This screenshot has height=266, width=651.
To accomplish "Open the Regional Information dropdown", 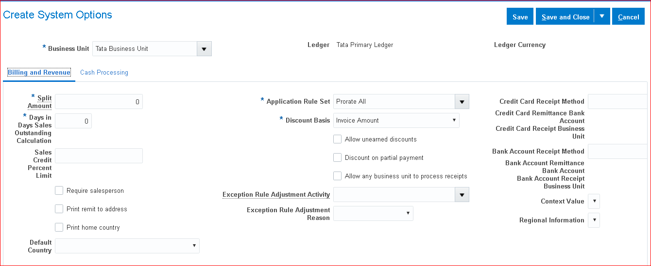I will click(594, 220).
